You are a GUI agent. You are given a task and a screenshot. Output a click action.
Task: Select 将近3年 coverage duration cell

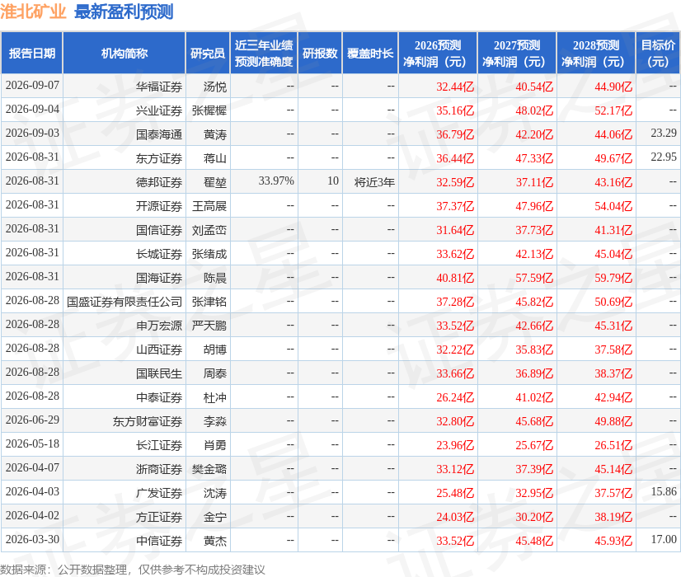pyautogui.click(x=374, y=182)
